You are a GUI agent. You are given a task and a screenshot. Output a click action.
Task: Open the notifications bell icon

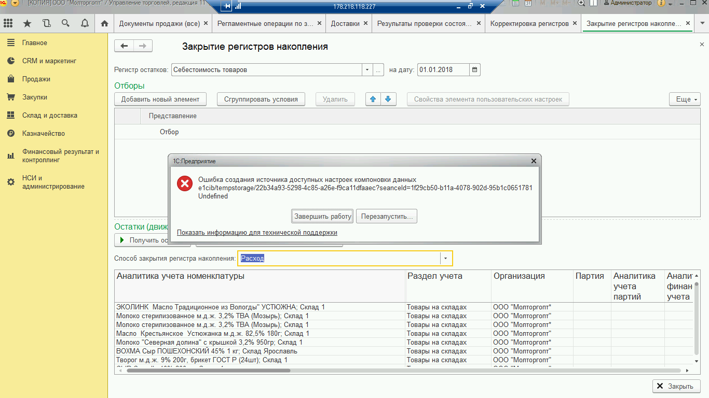pos(85,23)
